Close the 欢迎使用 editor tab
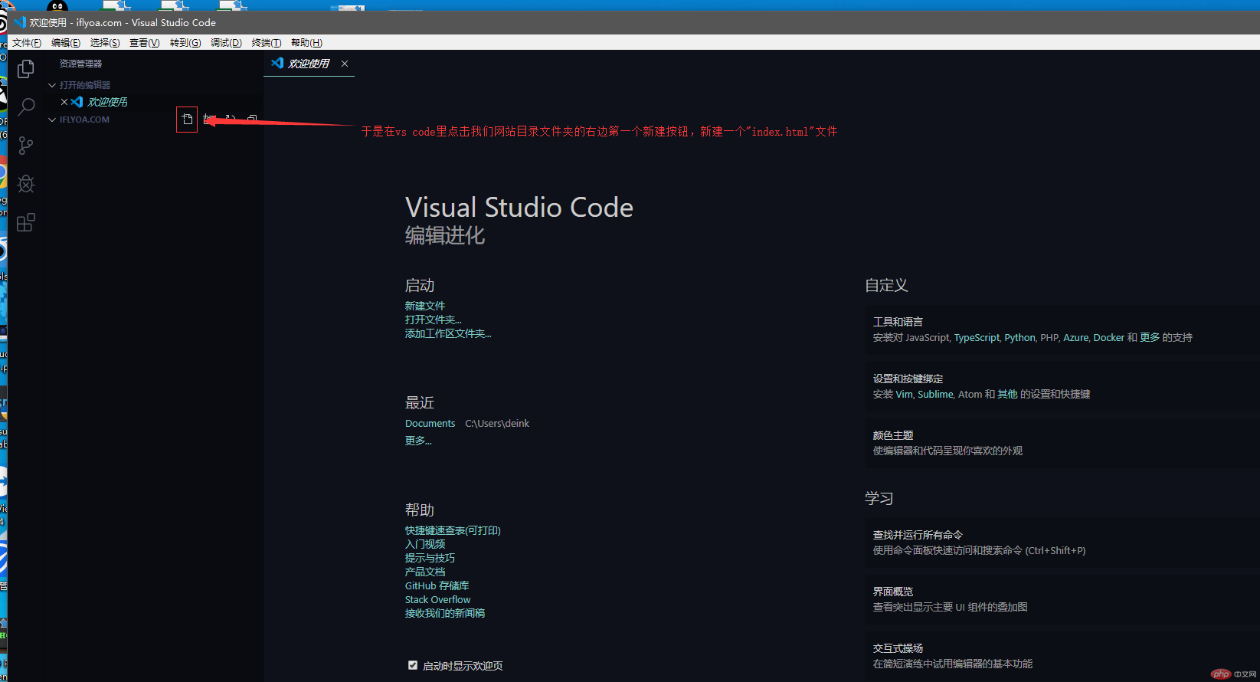 point(345,64)
